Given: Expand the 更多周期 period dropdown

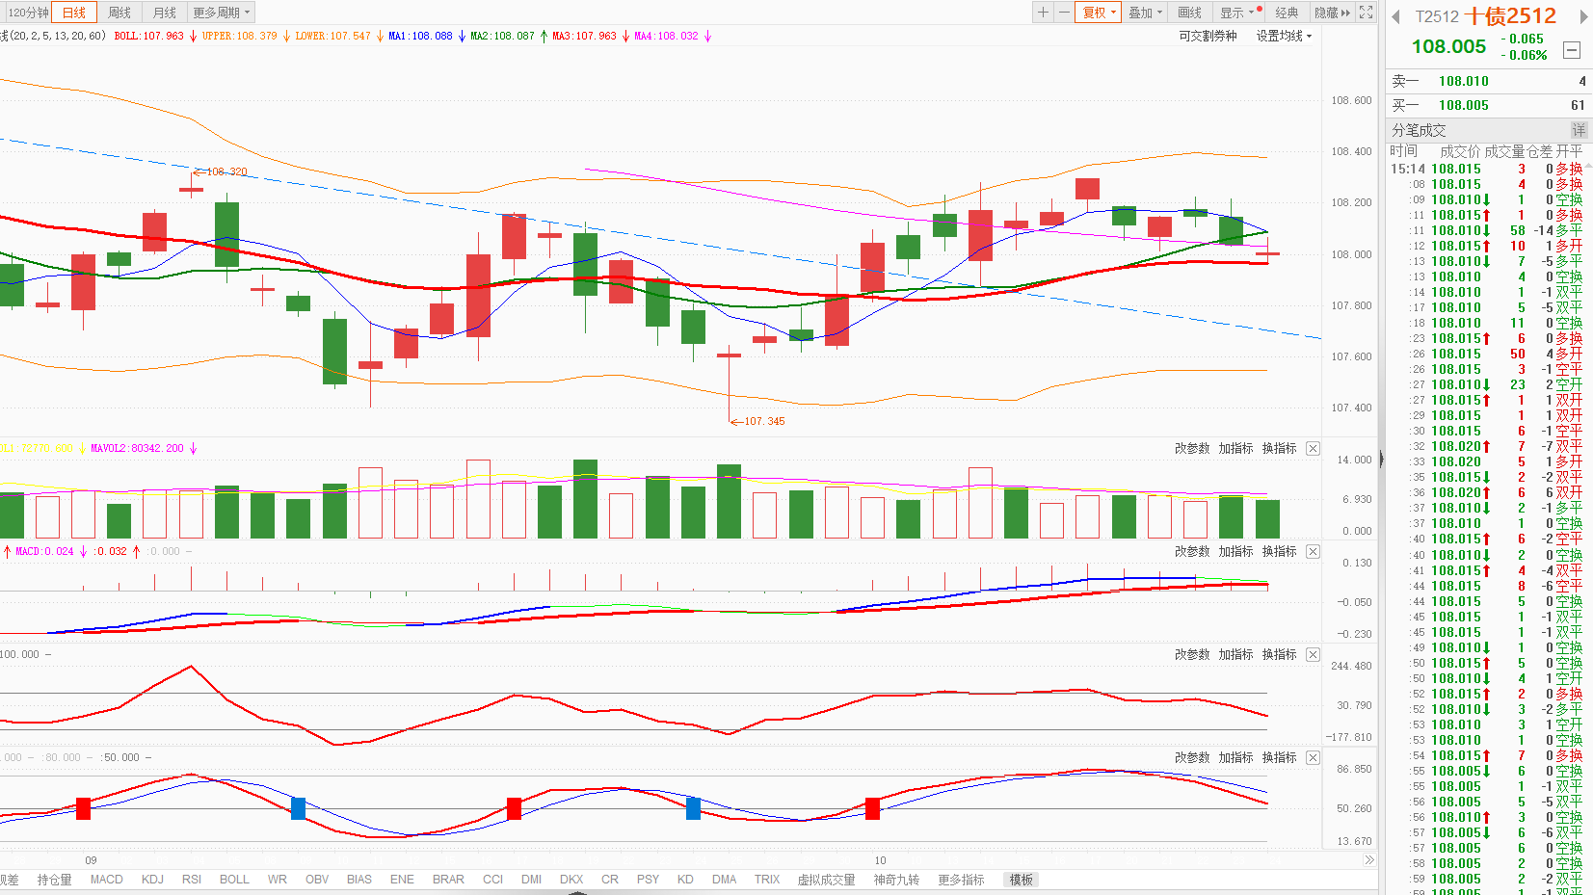Looking at the screenshot, I should pyautogui.click(x=222, y=13).
